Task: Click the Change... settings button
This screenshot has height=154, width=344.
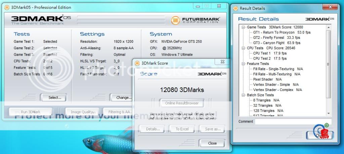Action: click(x=124, y=97)
